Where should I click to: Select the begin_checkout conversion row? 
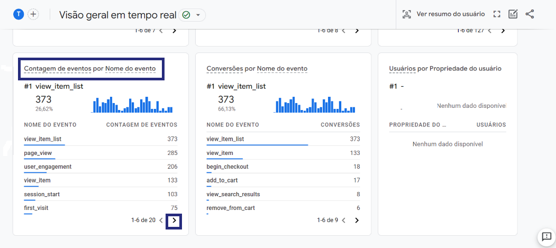[x=283, y=167]
